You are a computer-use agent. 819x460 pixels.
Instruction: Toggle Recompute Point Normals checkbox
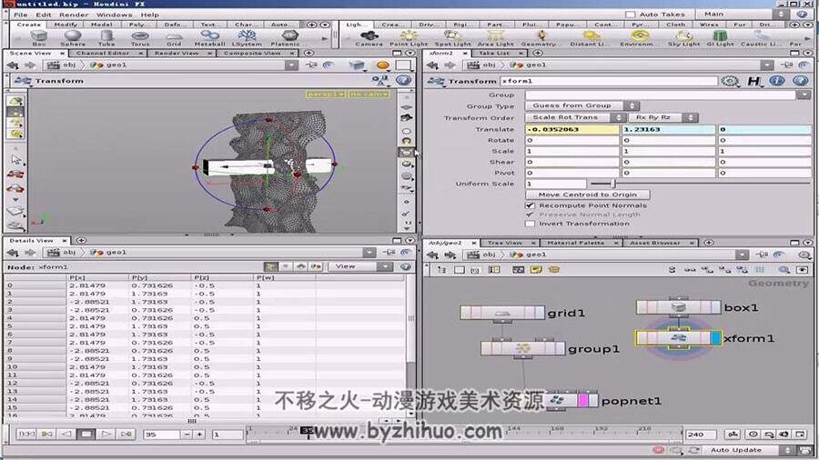(x=531, y=205)
